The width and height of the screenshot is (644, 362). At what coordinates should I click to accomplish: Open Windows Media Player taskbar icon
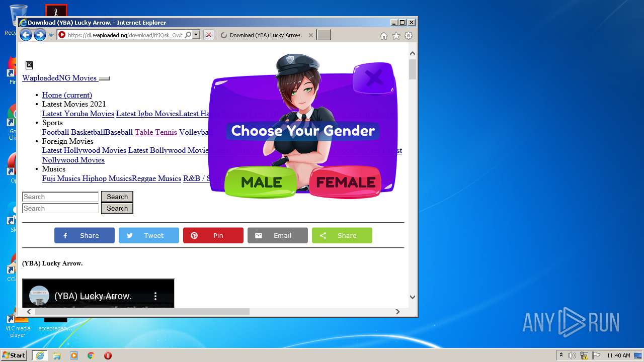pyautogui.click(x=74, y=355)
